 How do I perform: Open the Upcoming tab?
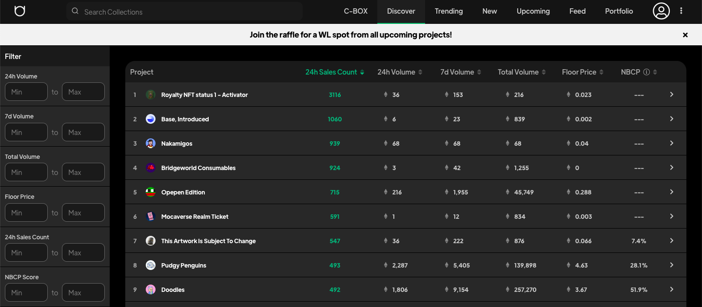point(533,11)
